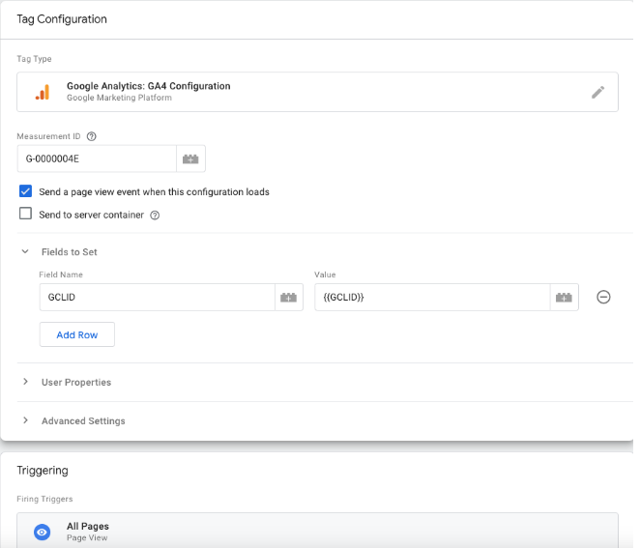Remove the GCLID row with the minus icon
Screen dimensions: 640x548
[603, 298]
